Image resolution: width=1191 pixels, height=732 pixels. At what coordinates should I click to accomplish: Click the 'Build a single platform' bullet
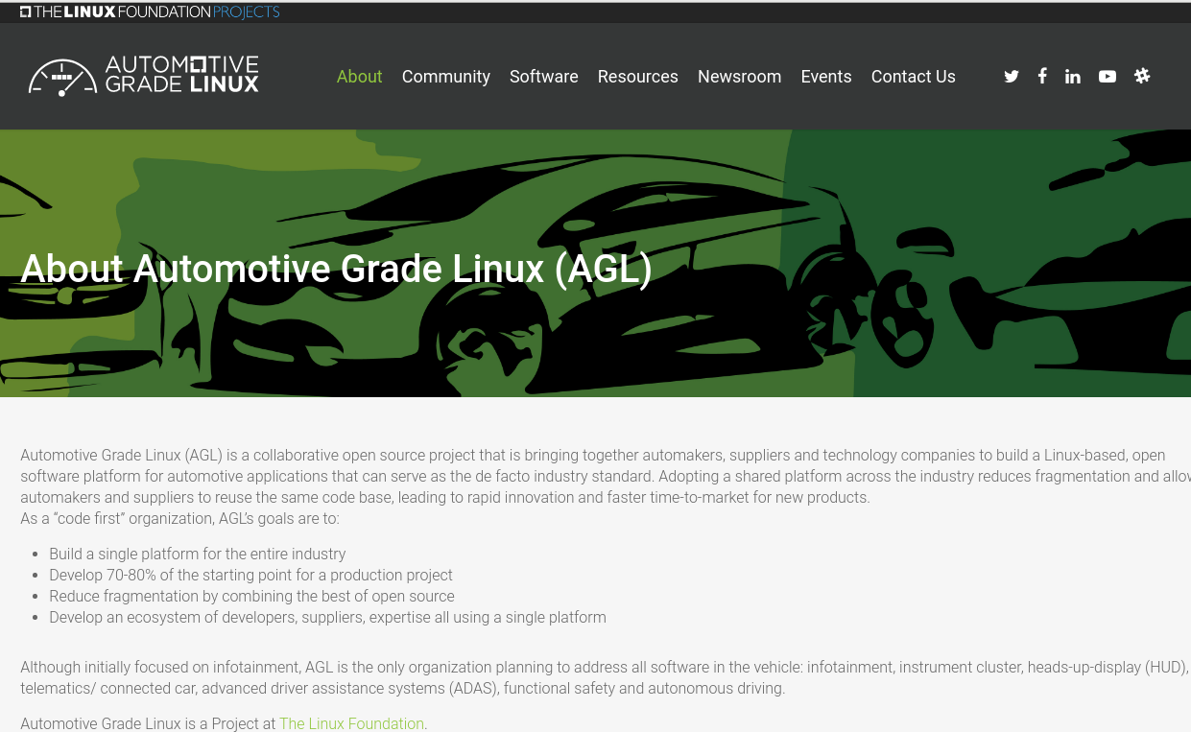pyautogui.click(x=197, y=554)
